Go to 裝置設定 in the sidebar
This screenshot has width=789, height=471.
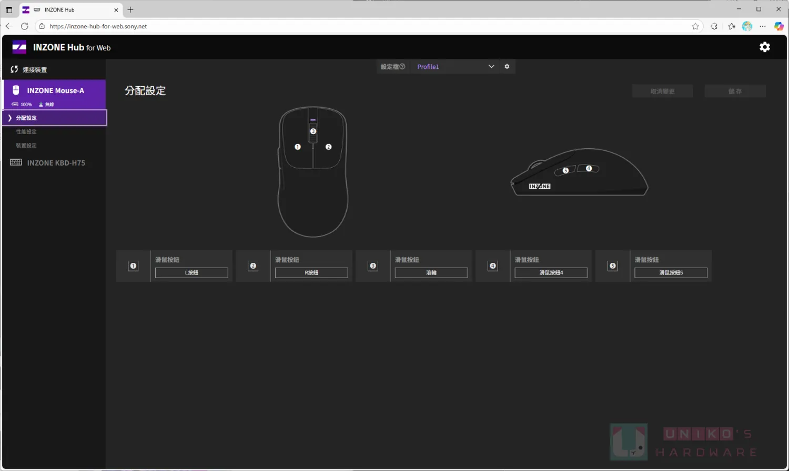click(26, 146)
